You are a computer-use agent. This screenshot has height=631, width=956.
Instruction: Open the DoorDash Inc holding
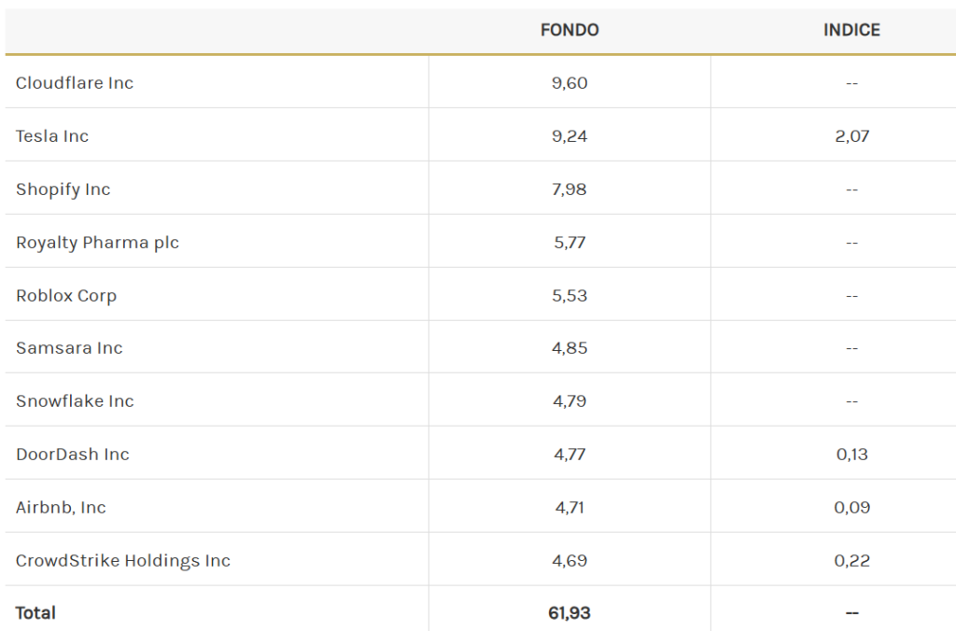pos(73,455)
